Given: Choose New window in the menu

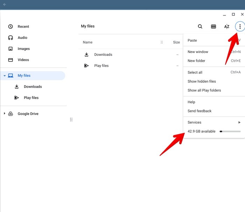Looking at the screenshot, I should point(198,52).
